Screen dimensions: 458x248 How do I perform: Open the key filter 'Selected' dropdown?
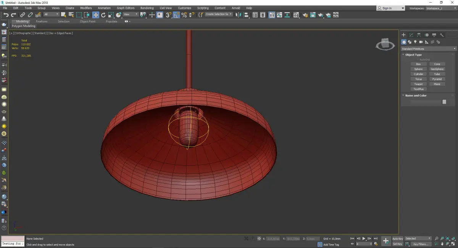coord(418,238)
